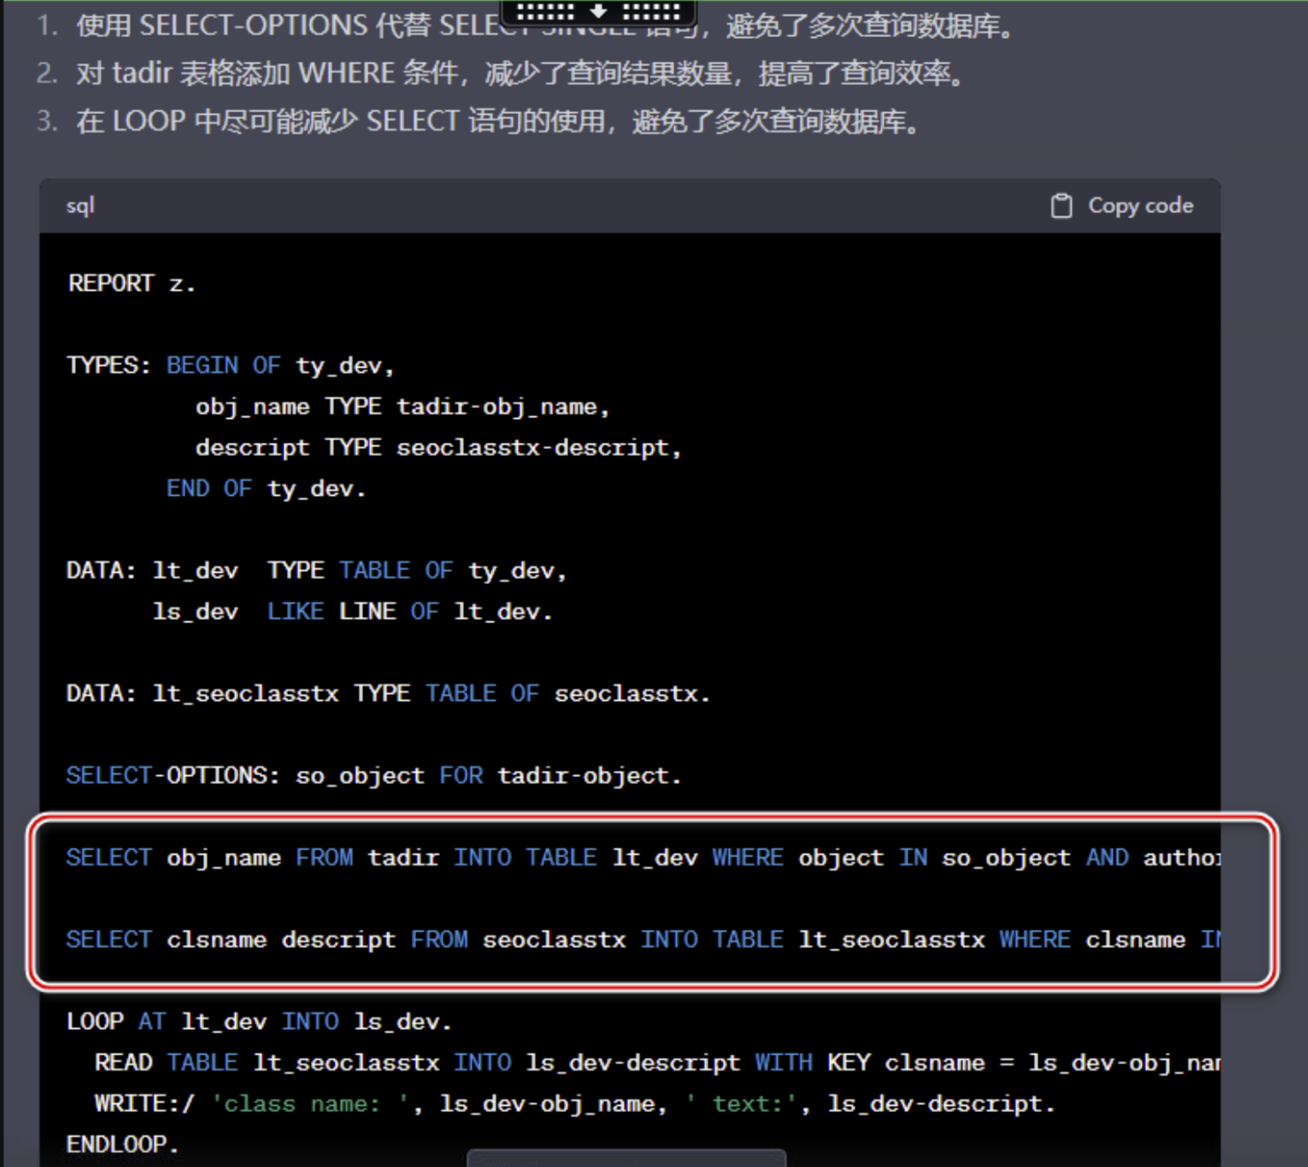Click the descript TYPE seoclasstx-descript line
The image size is (1308, 1167).
tap(437, 448)
